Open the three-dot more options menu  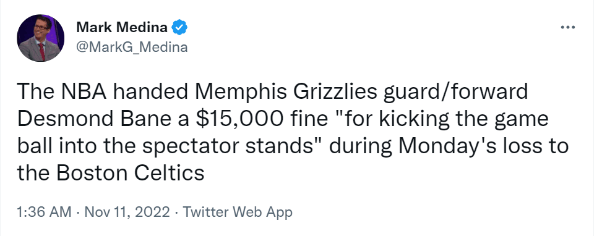pyautogui.click(x=568, y=27)
